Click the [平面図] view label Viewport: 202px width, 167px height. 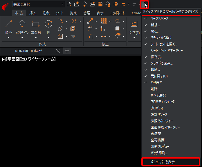point(14,59)
